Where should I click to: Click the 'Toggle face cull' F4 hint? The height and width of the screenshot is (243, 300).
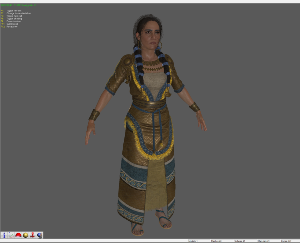tap(14, 16)
